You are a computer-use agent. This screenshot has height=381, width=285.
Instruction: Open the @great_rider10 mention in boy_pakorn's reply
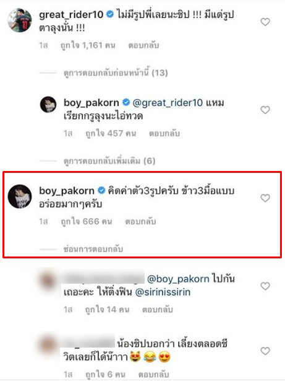pos(168,103)
